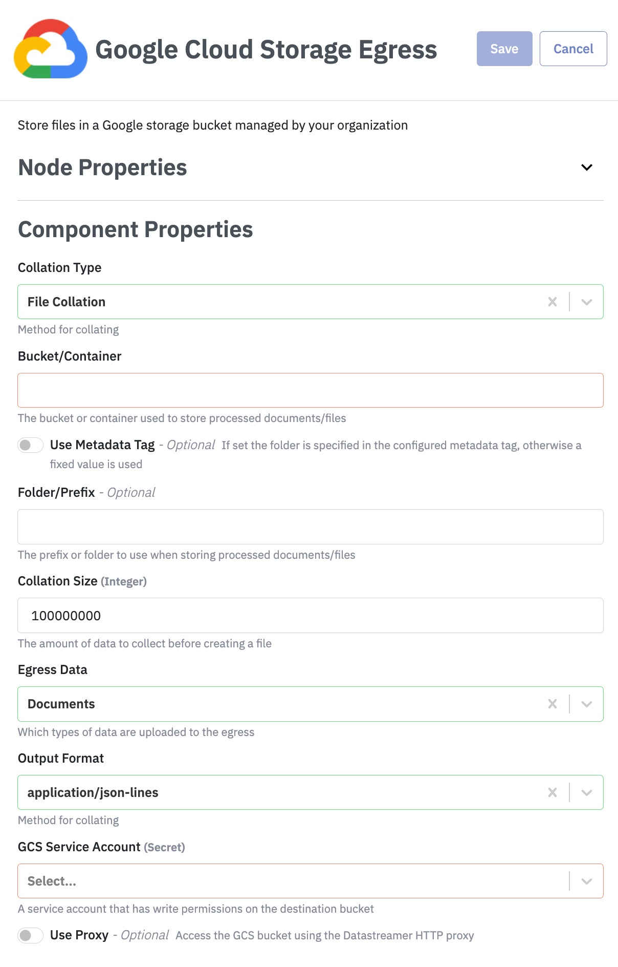Clear the File Collation selection

(553, 302)
